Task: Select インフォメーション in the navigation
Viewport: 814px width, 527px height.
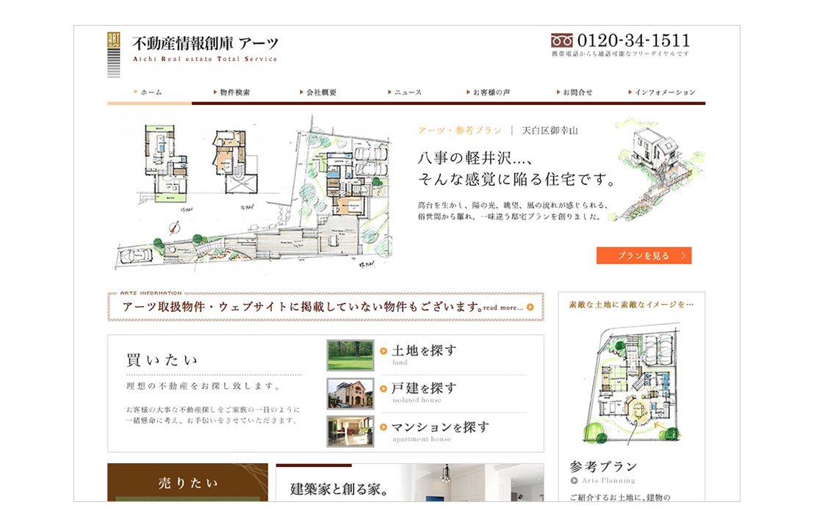Action: [x=663, y=92]
